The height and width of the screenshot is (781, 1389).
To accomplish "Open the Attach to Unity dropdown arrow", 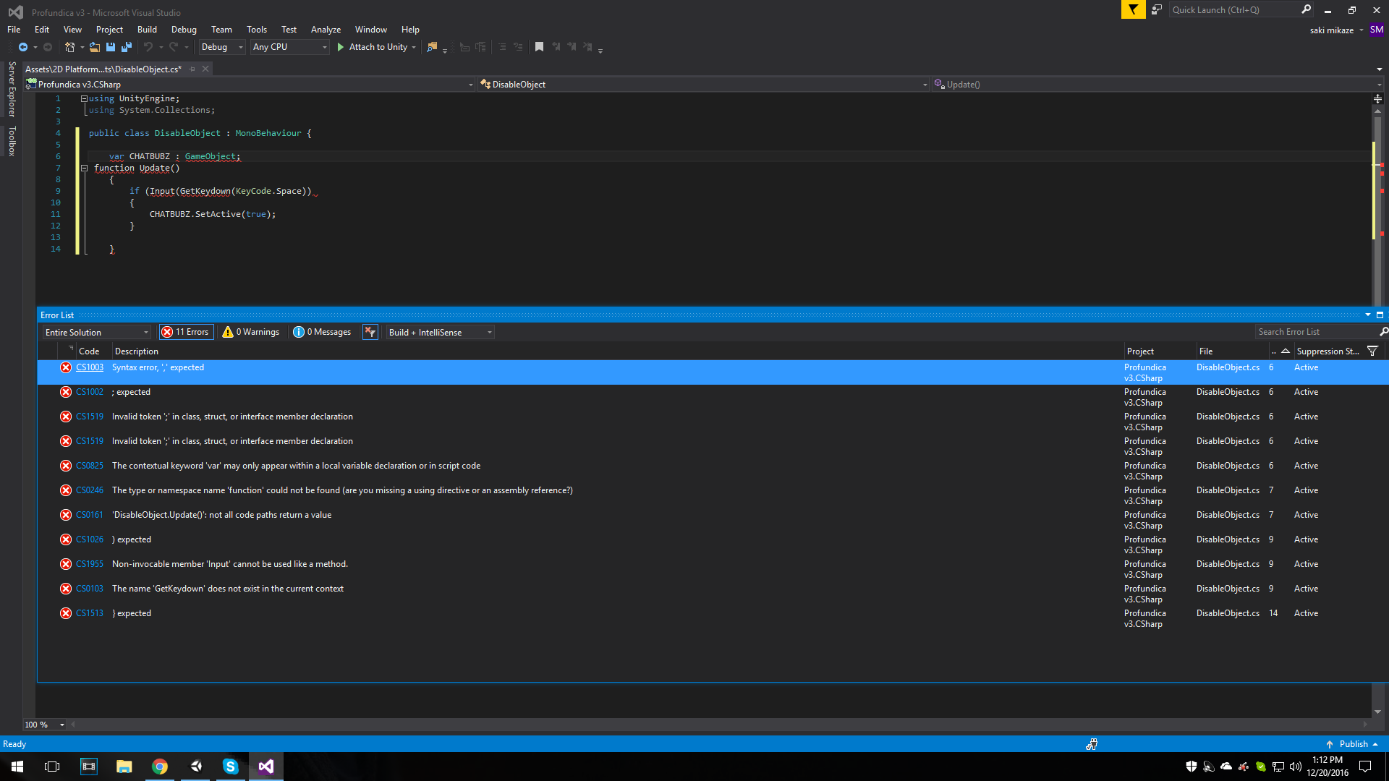I will pos(414,47).
